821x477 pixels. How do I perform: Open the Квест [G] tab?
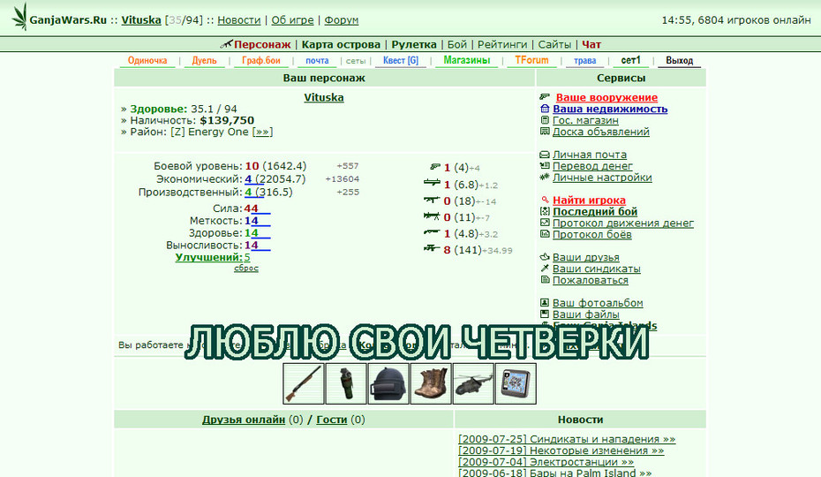[x=401, y=60]
